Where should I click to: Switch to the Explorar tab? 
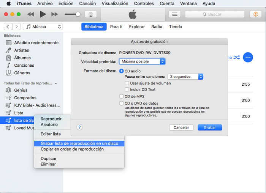pyautogui.click(x=137, y=27)
